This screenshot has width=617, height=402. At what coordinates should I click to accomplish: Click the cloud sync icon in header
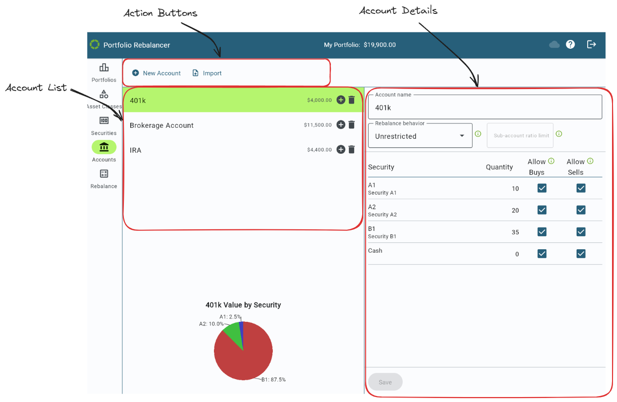coord(554,44)
